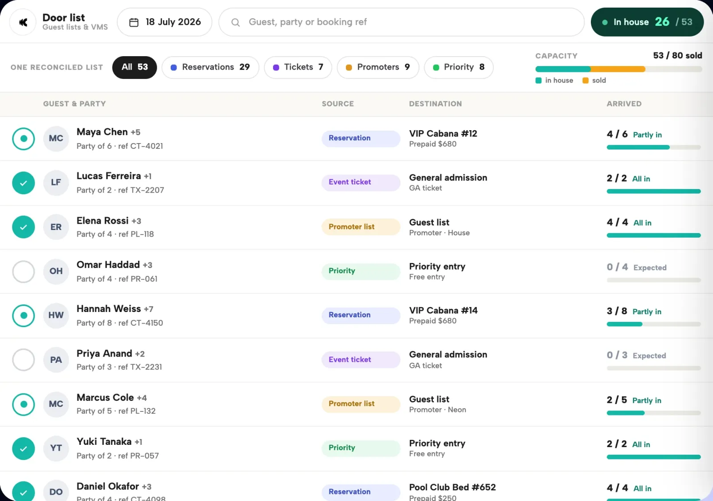This screenshot has width=713, height=501.
Task: Toggle check-in circle for Yuki Tanaka
Action: tap(24, 448)
